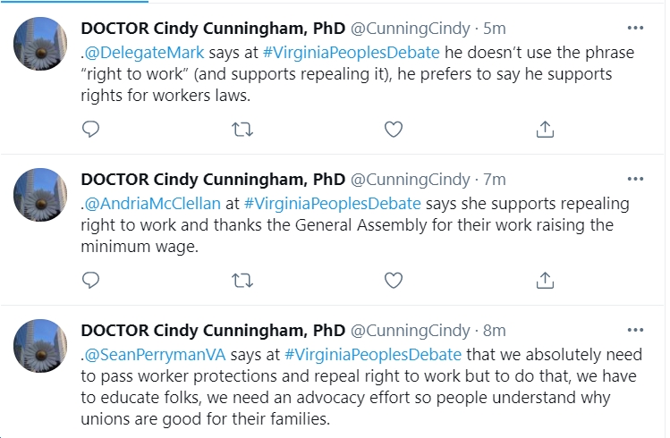This screenshot has height=438, width=670.
Task: Open more options for the 8m tweet
Action: [x=635, y=331]
